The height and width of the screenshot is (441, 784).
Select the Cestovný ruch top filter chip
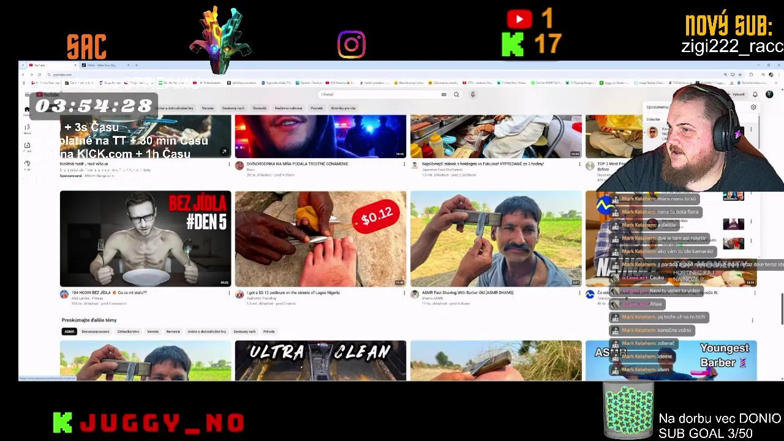(x=233, y=108)
